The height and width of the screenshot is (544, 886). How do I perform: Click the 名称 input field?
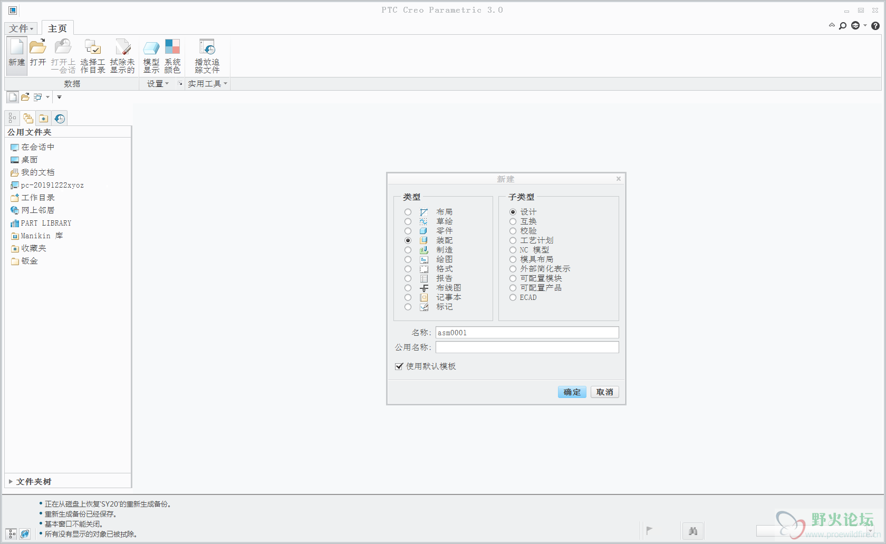(527, 333)
